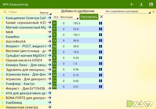Click the download icon in top bar
The image size is (156, 109).
[x=141, y=4]
